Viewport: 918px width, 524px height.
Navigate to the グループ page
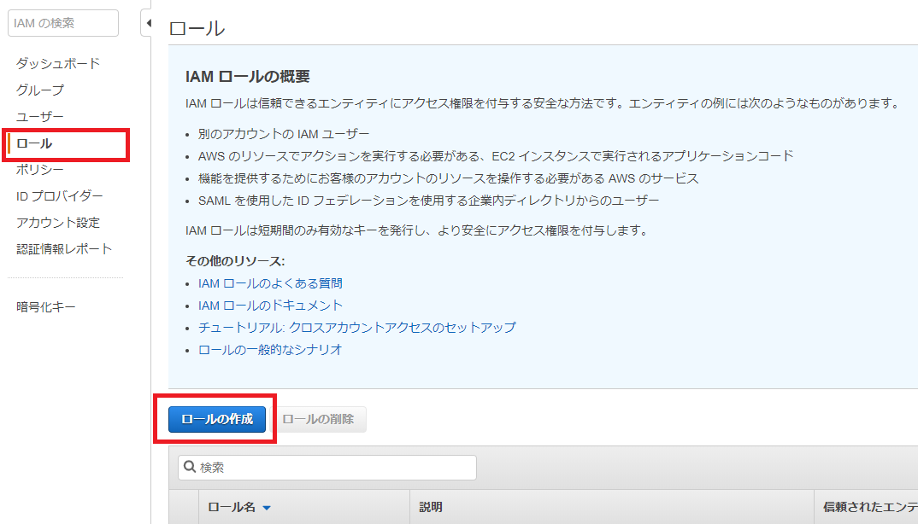pyautogui.click(x=38, y=90)
